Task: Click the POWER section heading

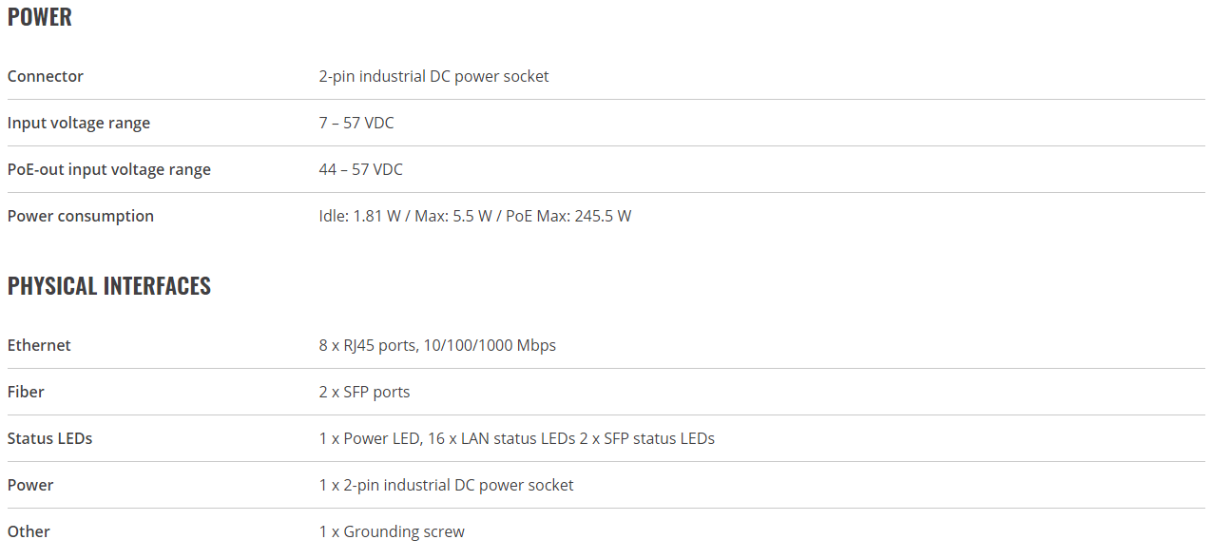Action: pos(40,17)
